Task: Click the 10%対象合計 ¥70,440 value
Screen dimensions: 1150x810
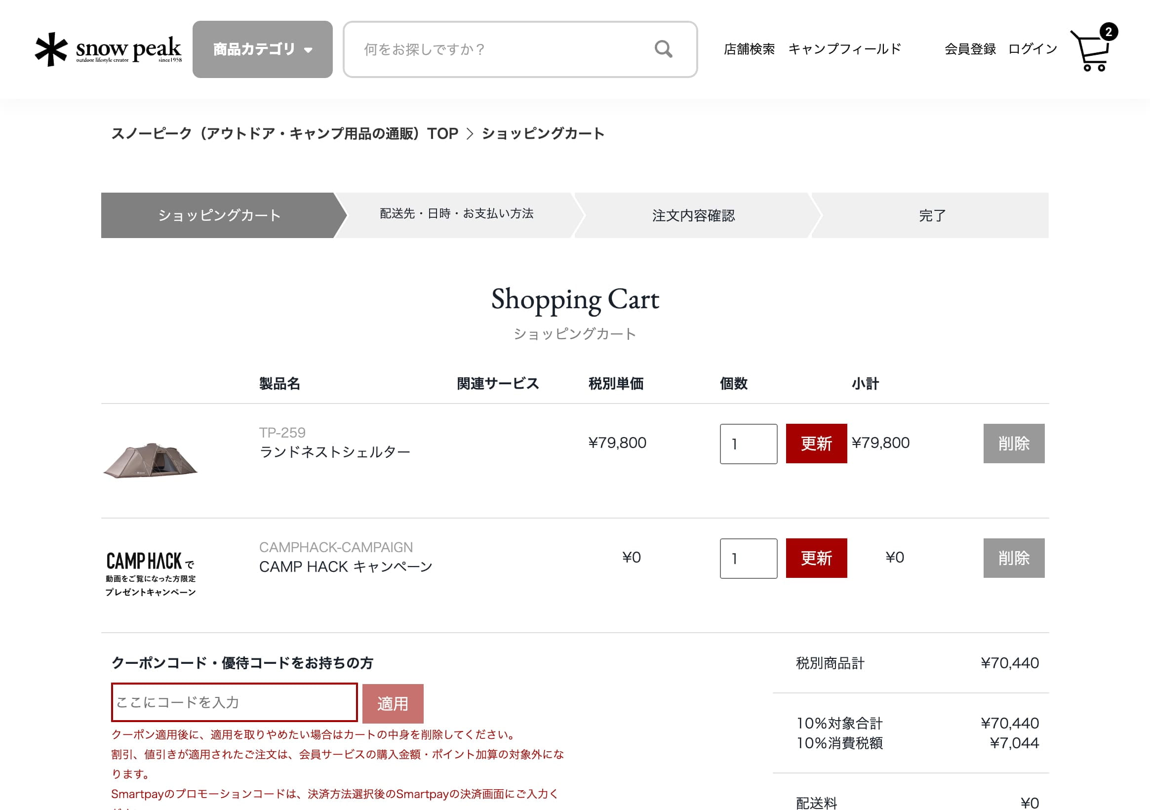Action: (x=1010, y=724)
